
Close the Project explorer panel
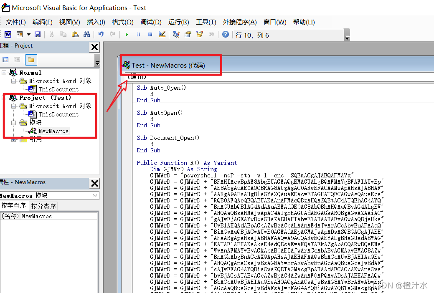(x=94, y=47)
